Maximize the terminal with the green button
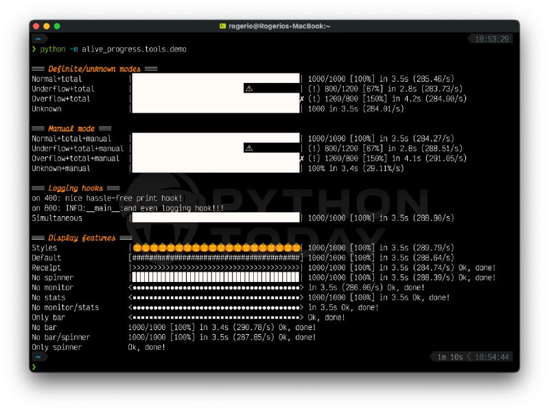 pos(57,26)
